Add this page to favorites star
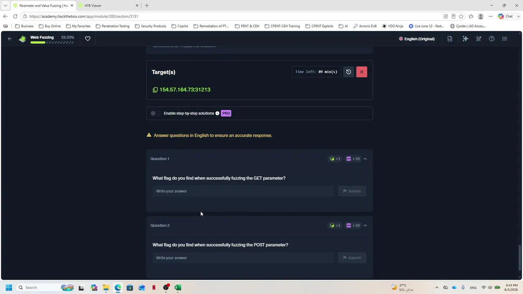Viewport: 523px width, 294px height. click(461, 16)
